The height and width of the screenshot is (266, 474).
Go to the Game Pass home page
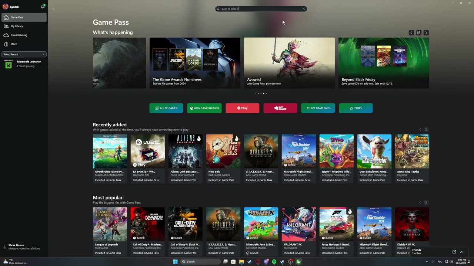point(24,17)
